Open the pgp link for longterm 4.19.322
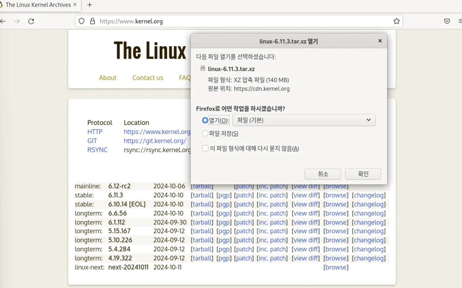The width and height of the screenshot is (462, 288). click(x=224, y=258)
